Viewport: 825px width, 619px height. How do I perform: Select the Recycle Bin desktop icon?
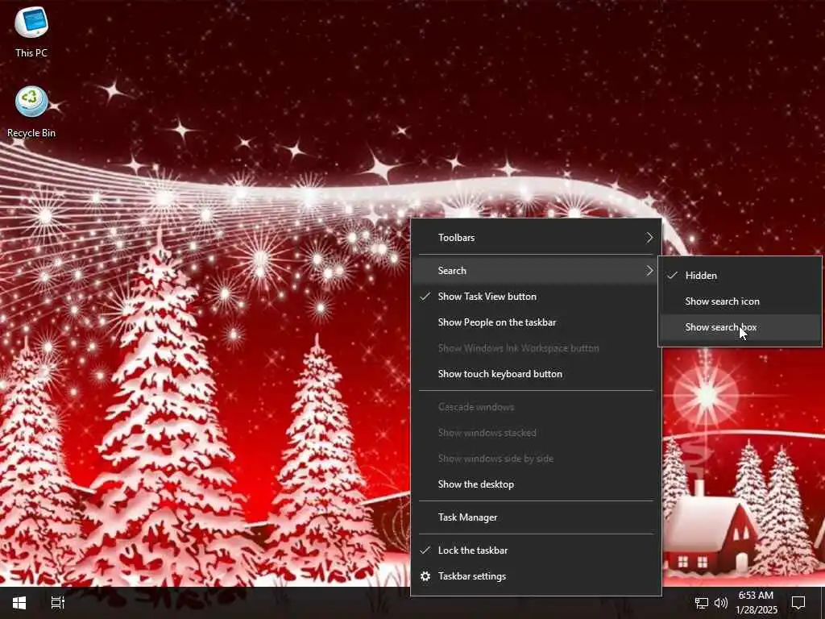click(x=31, y=111)
